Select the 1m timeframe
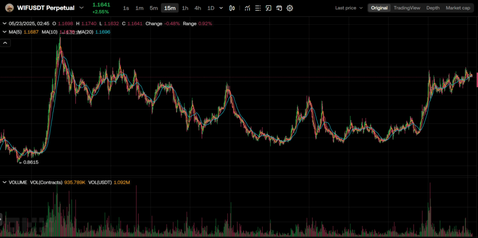The image size is (478, 238). click(139, 8)
